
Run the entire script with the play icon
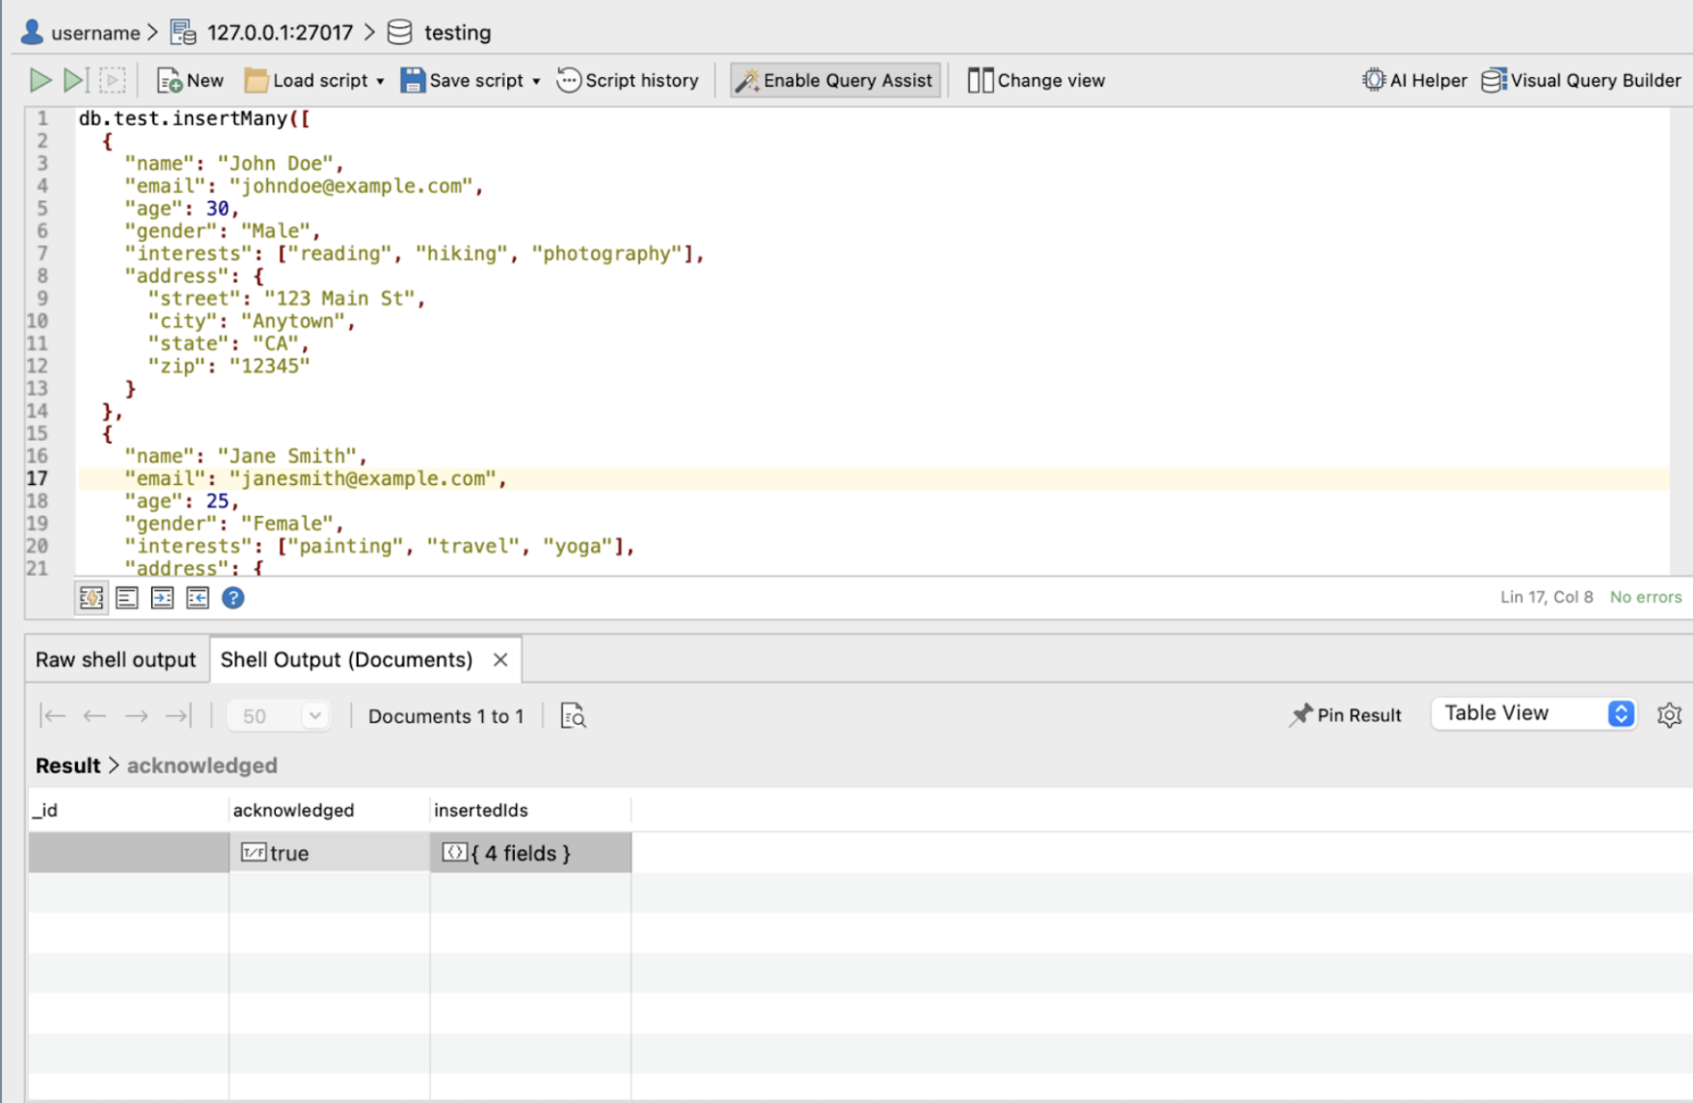click(40, 80)
